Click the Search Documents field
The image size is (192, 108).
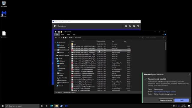tap(155, 38)
